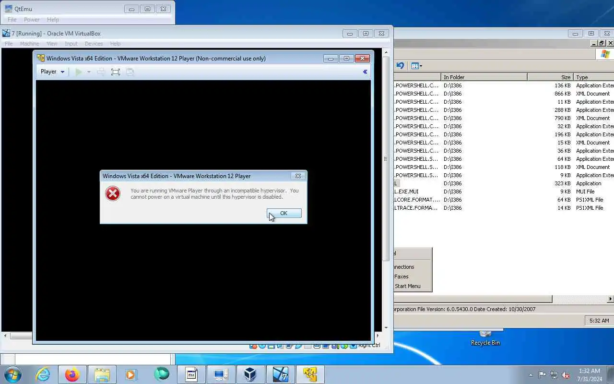Open the File menu in QtEmu window

[x=12, y=20]
